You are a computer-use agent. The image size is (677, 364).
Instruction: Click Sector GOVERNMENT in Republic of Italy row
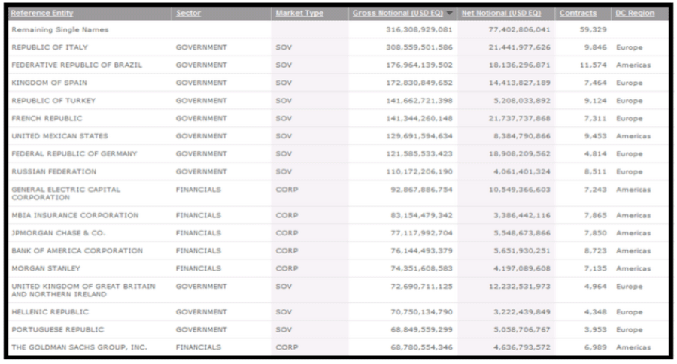[x=201, y=47]
